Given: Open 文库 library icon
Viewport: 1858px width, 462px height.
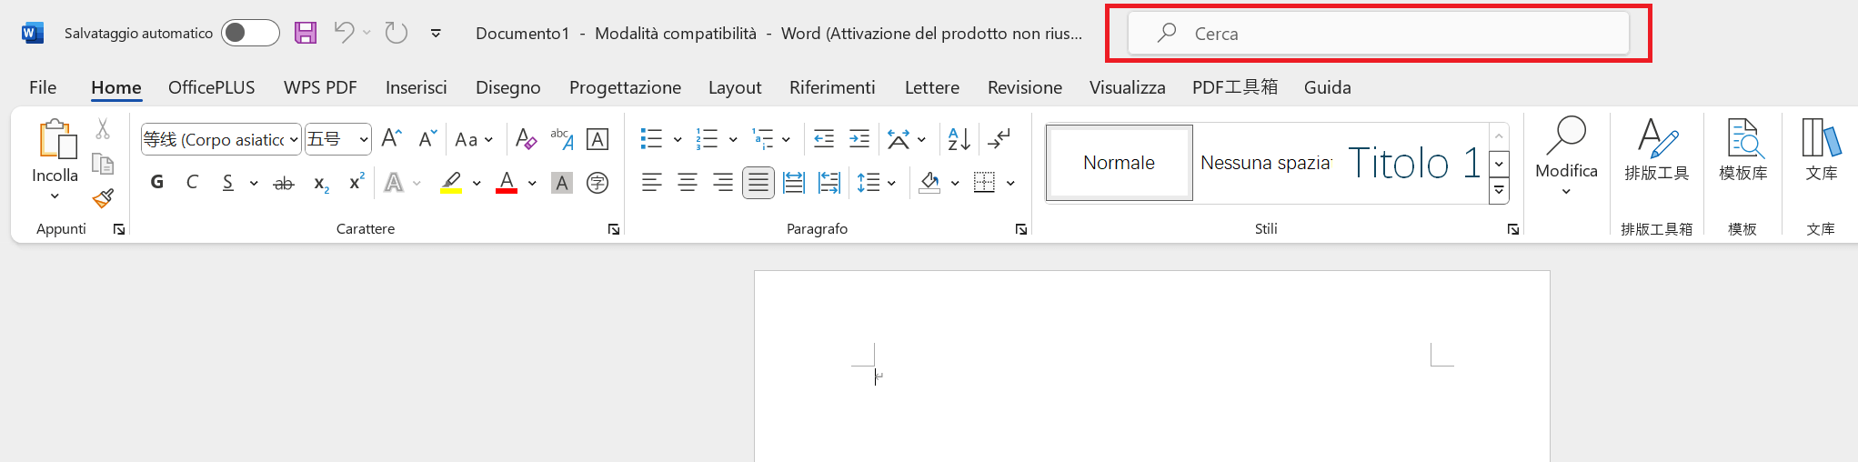Looking at the screenshot, I should pos(1821,150).
